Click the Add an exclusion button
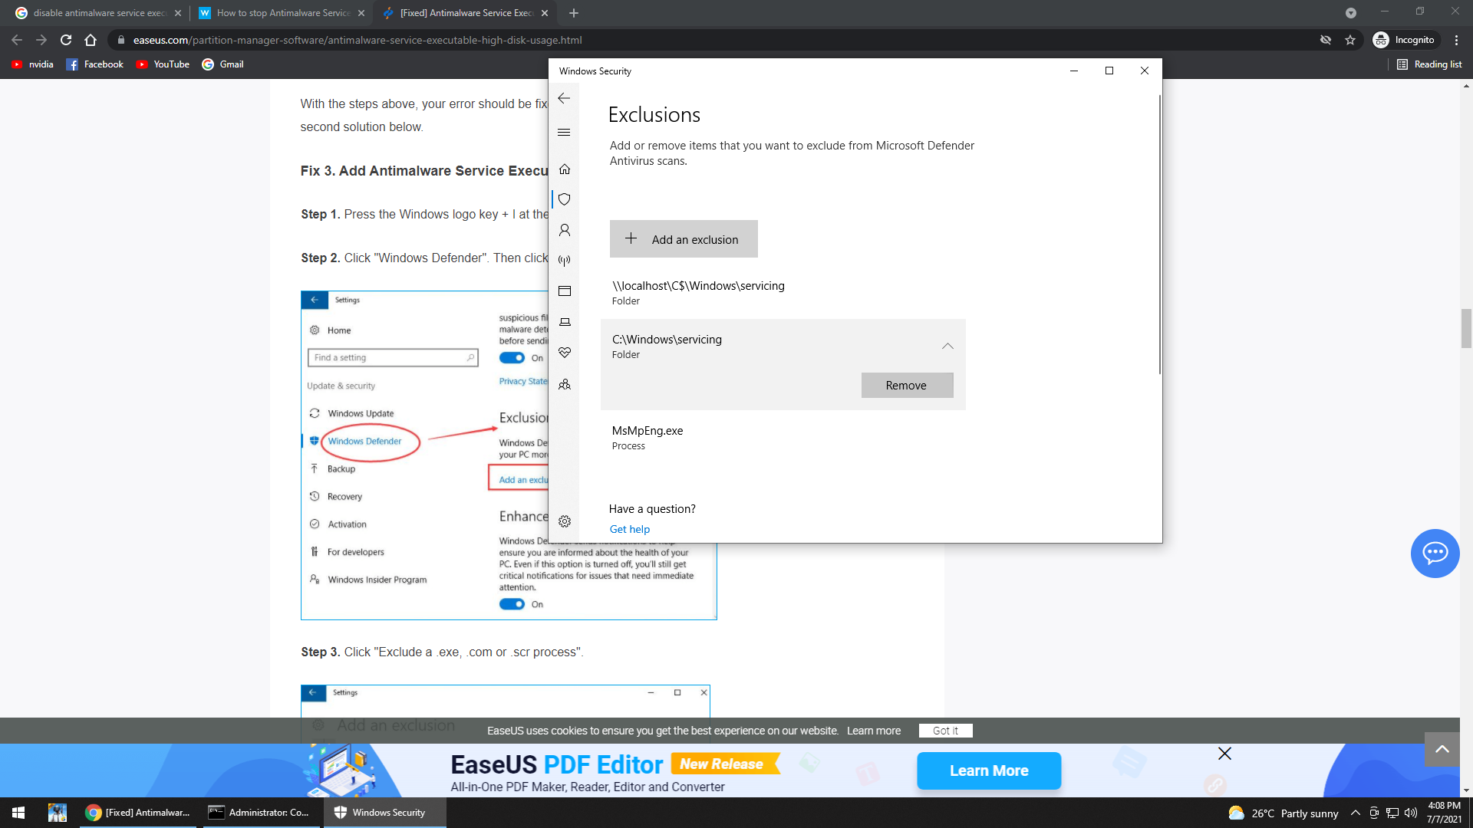The height and width of the screenshot is (828, 1473). (x=684, y=239)
